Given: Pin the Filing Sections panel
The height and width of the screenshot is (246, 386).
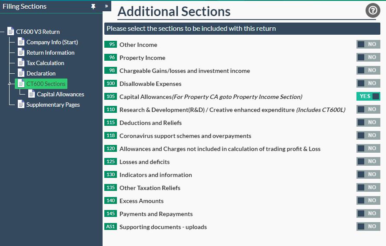Looking at the screenshot, I should pos(93,7).
